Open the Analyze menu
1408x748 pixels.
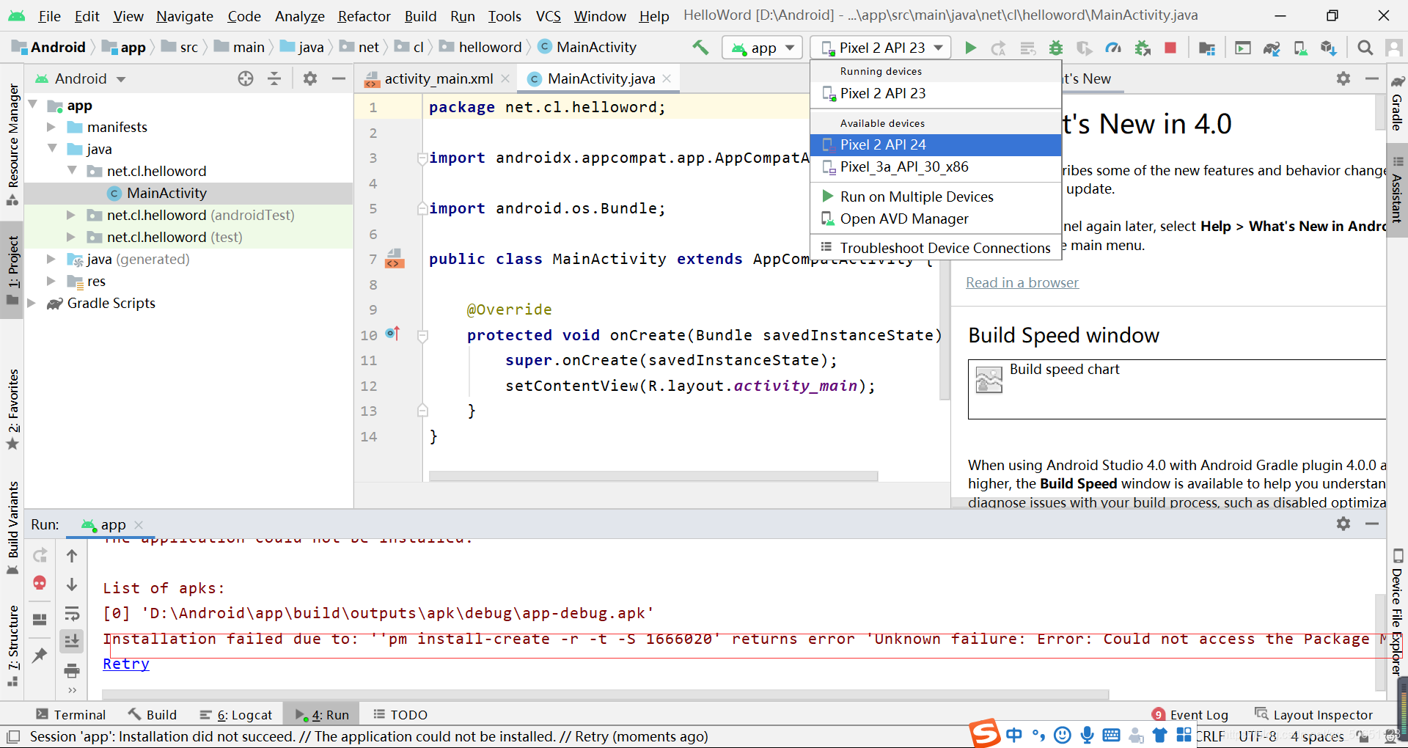299,16
